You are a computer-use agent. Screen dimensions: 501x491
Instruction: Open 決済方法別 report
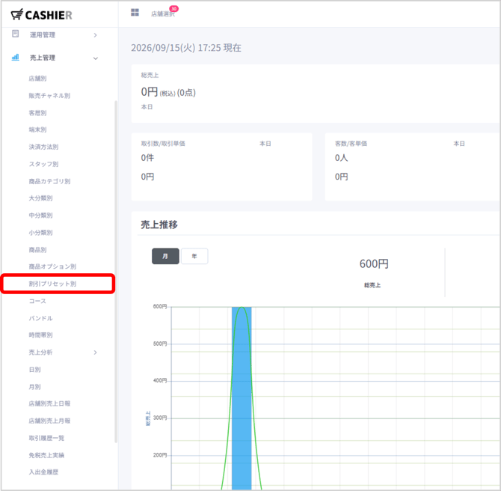pyautogui.click(x=44, y=147)
